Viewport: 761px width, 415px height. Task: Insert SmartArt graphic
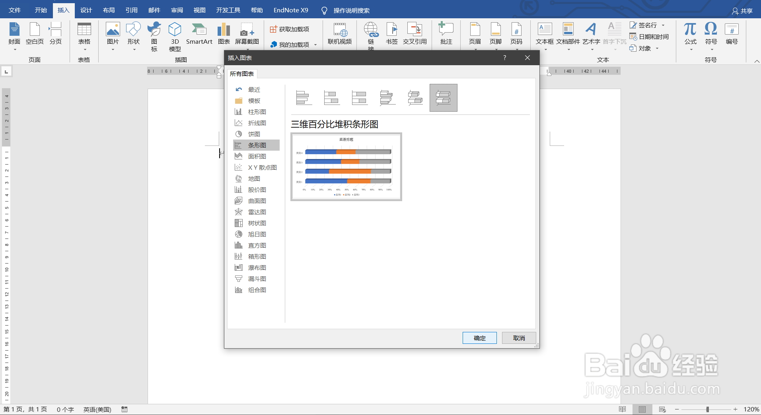click(199, 33)
